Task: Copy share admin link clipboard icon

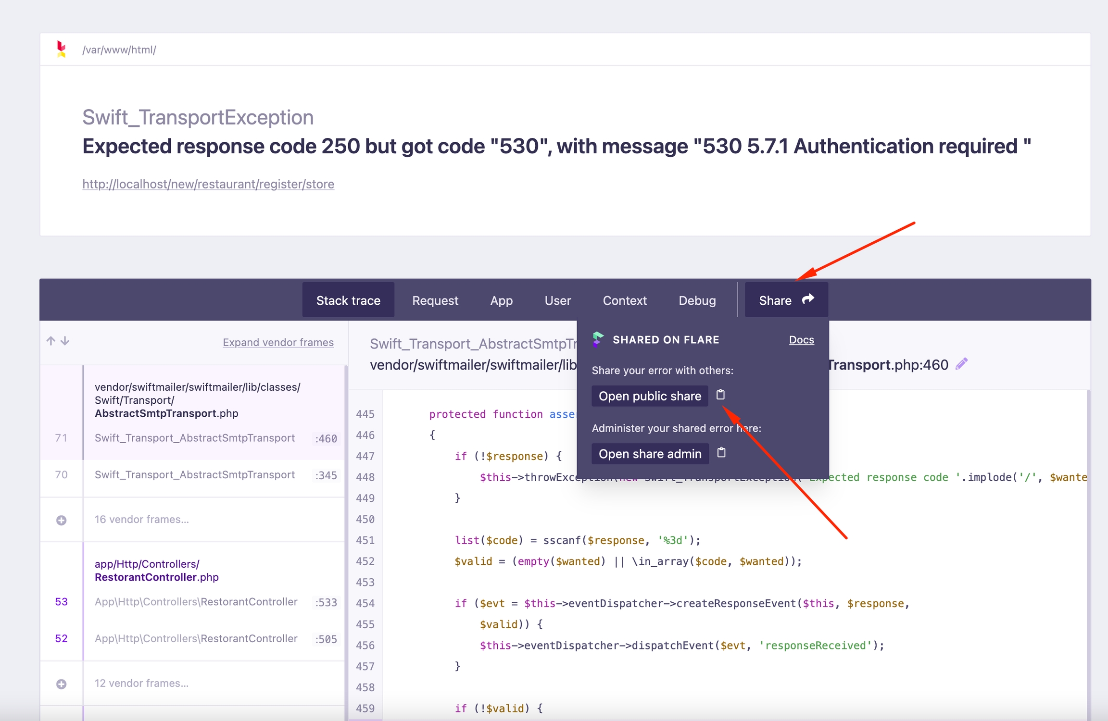Action: pyautogui.click(x=721, y=452)
